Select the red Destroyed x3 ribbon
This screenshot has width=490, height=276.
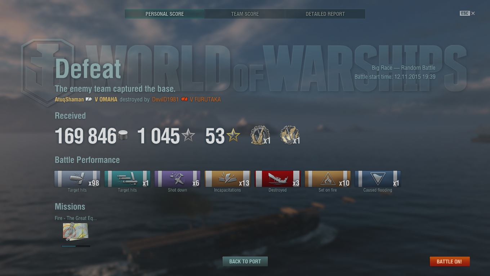tap(277, 179)
